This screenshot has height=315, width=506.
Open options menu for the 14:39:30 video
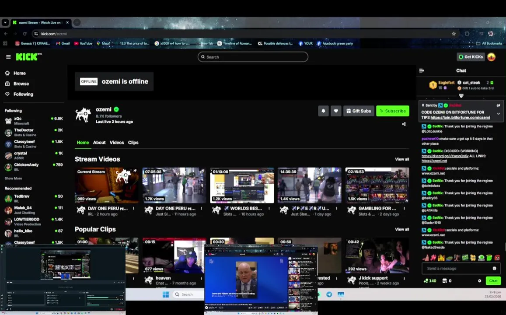(x=337, y=209)
